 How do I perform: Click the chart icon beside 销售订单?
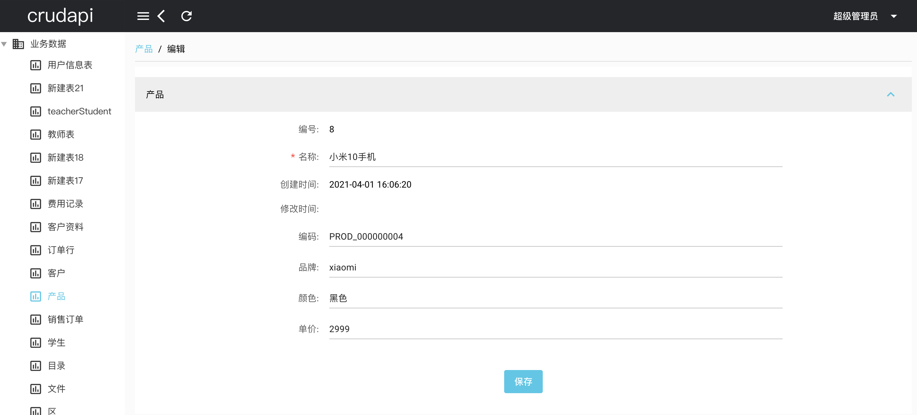[x=36, y=319]
